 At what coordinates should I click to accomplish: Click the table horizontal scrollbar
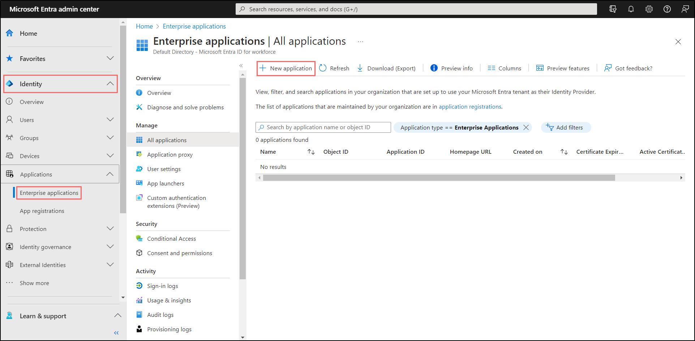(x=439, y=178)
